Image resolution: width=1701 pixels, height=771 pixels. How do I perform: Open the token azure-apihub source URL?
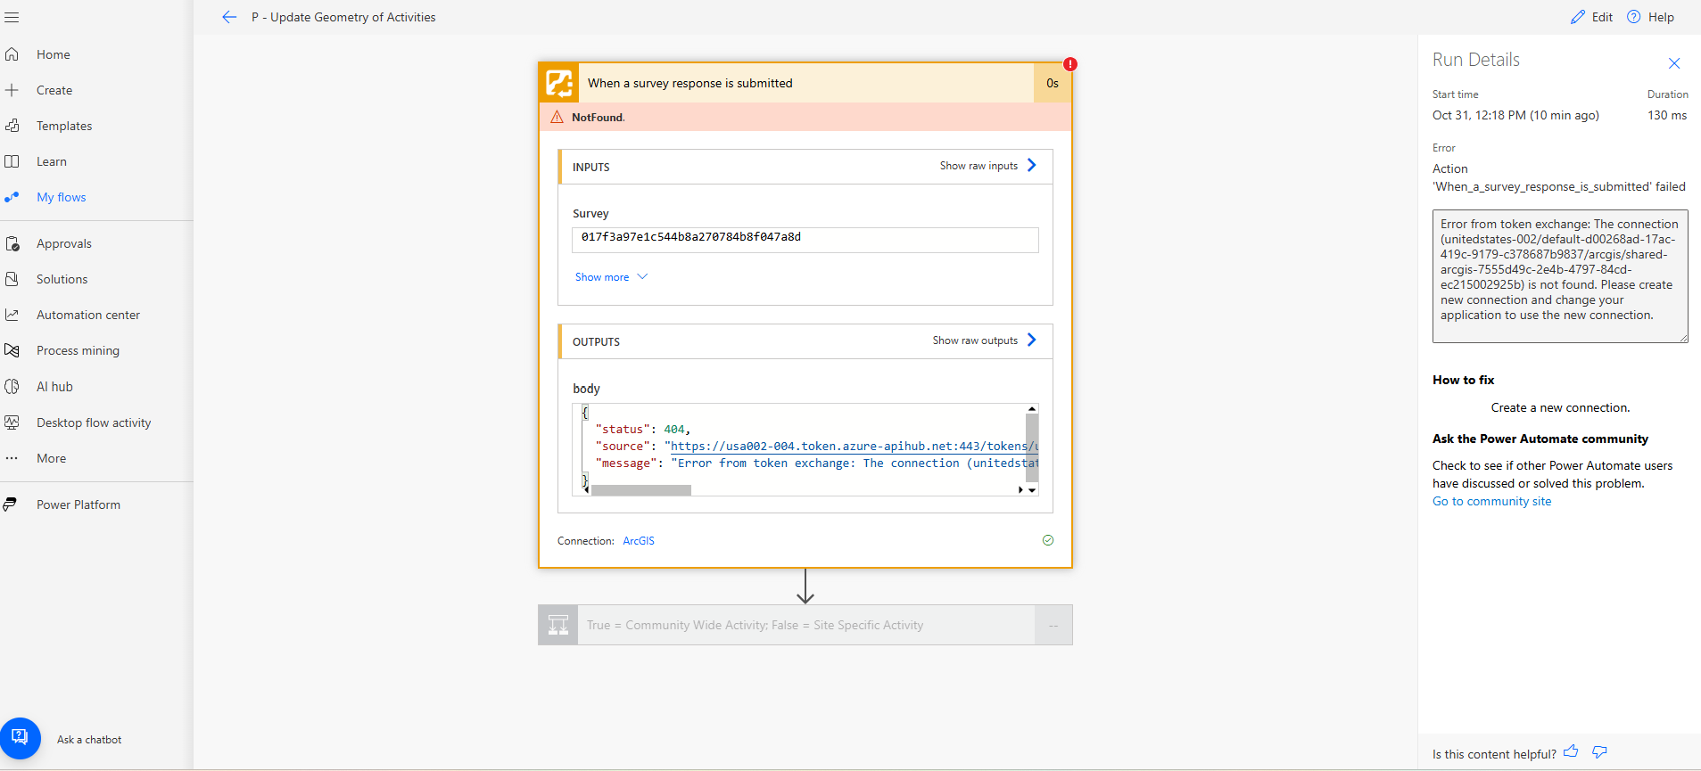pyautogui.click(x=854, y=446)
